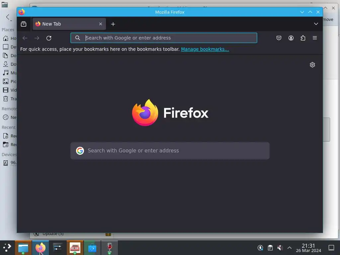Click the center Google search box

click(170, 151)
